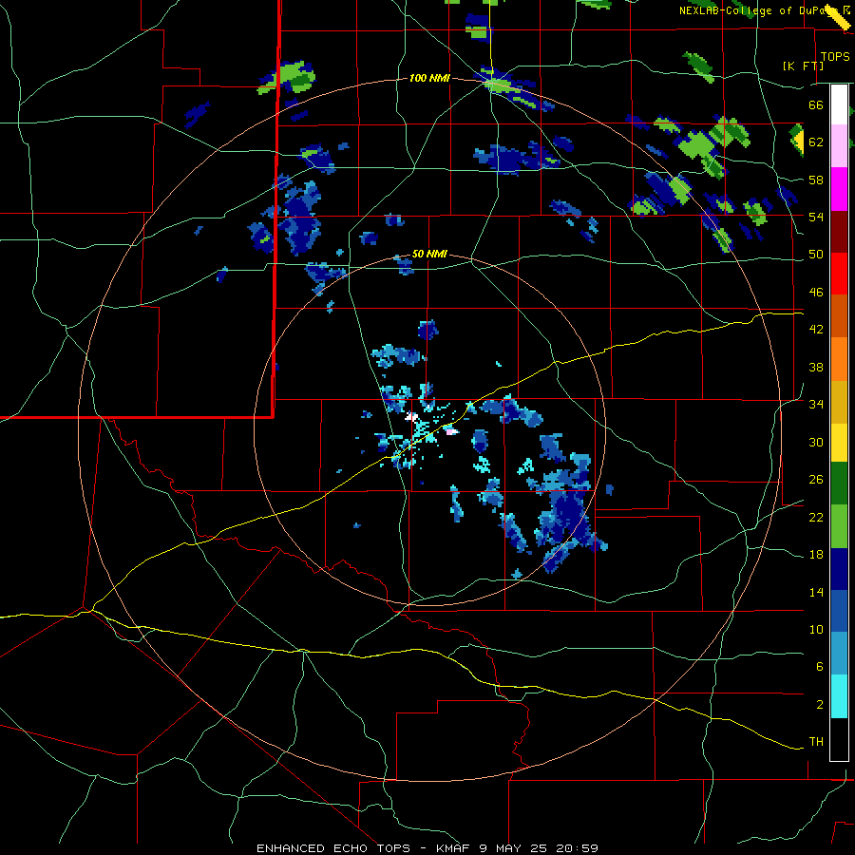Click the 100 NMI range ring label
This screenshot has width=855, height=855.
tap(429, 79)
